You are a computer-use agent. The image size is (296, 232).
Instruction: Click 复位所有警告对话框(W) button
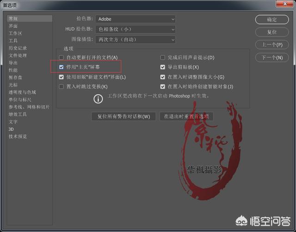(123, 116)
